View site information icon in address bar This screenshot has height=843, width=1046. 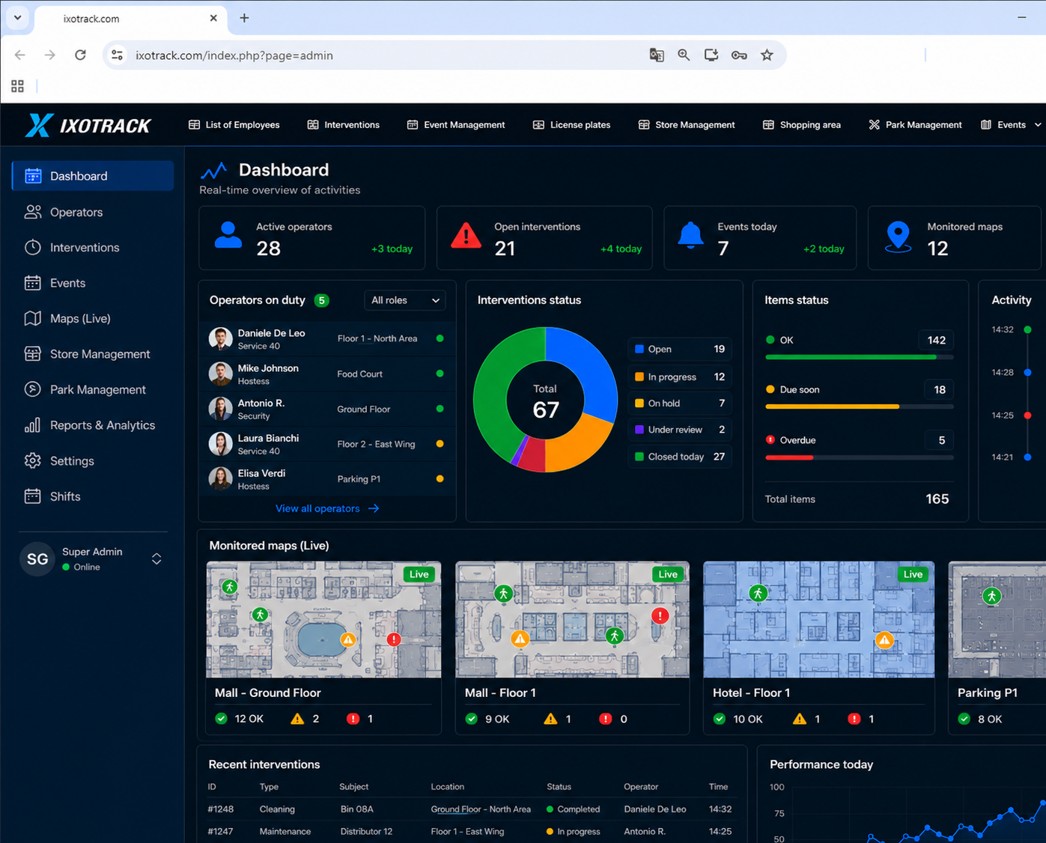point(118,55)
